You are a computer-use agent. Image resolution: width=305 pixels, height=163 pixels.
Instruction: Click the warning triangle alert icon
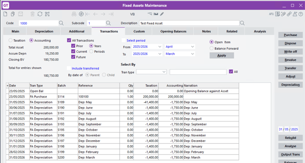tap(295, 14)
